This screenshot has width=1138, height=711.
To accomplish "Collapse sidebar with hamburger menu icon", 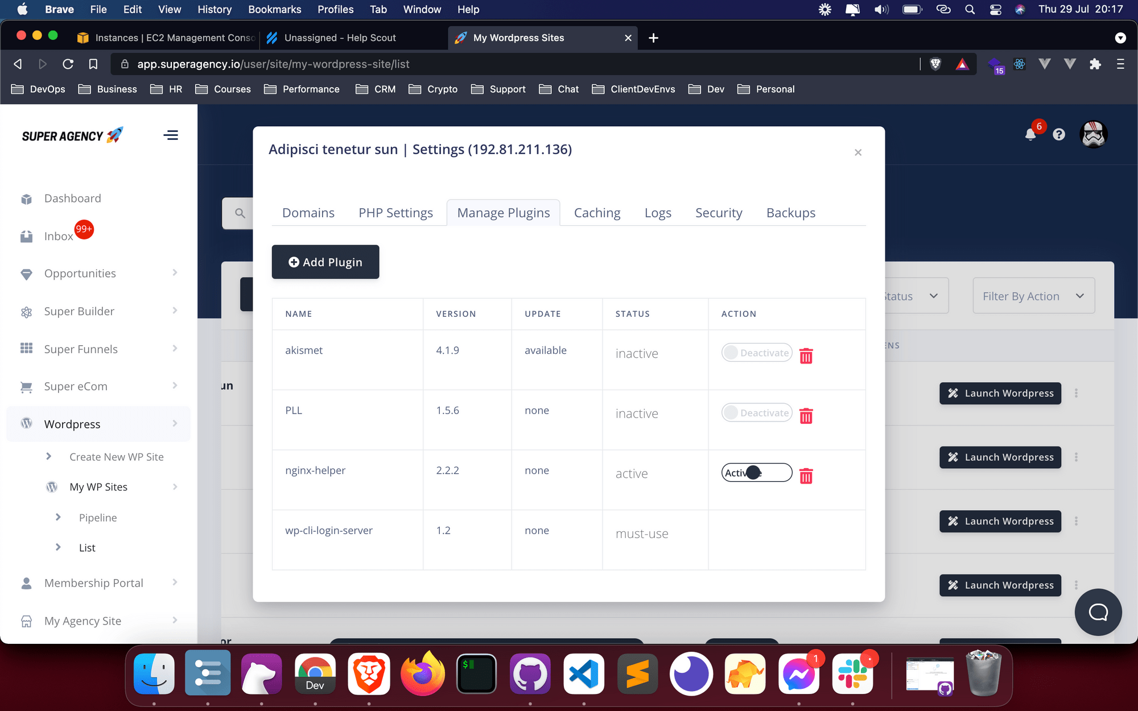I will pyautogui.click(x=171, y=135).
